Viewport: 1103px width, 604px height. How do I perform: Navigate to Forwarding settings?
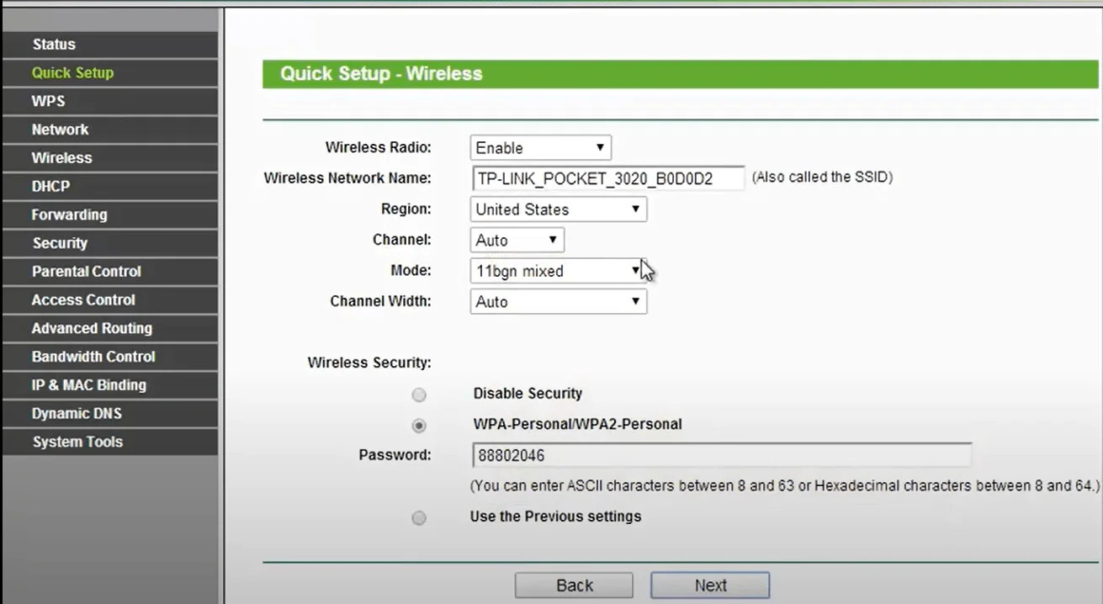pyautogui.click(x=68, y=215)
